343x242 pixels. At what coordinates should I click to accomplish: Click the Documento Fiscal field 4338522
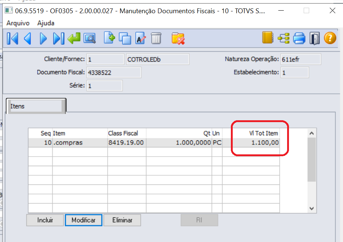pyautogui.click(x=114, y=73)
